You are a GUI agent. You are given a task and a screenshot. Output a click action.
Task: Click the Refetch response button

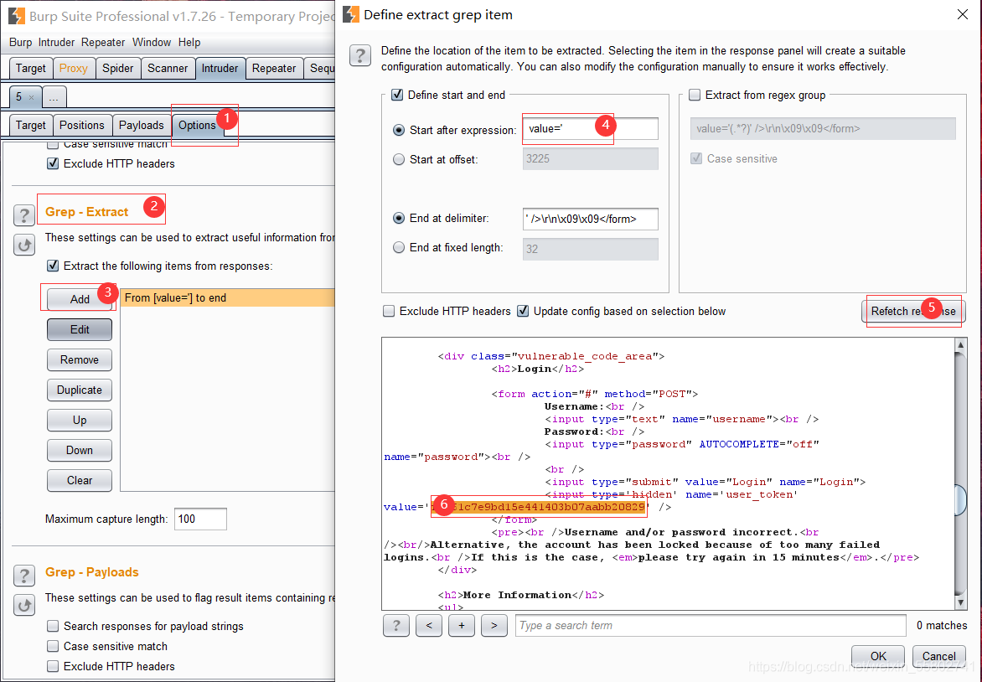pos(914,311)
